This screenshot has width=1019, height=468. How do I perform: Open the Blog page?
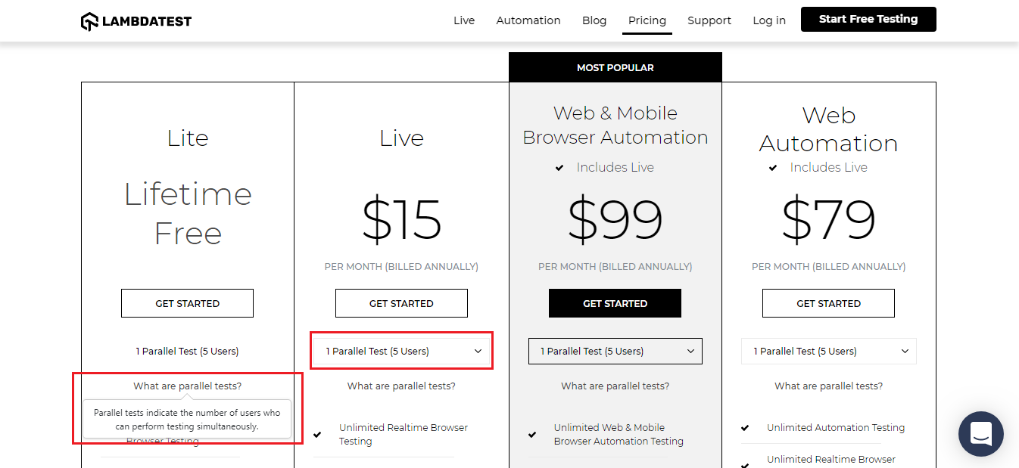(x=594, y=20)
